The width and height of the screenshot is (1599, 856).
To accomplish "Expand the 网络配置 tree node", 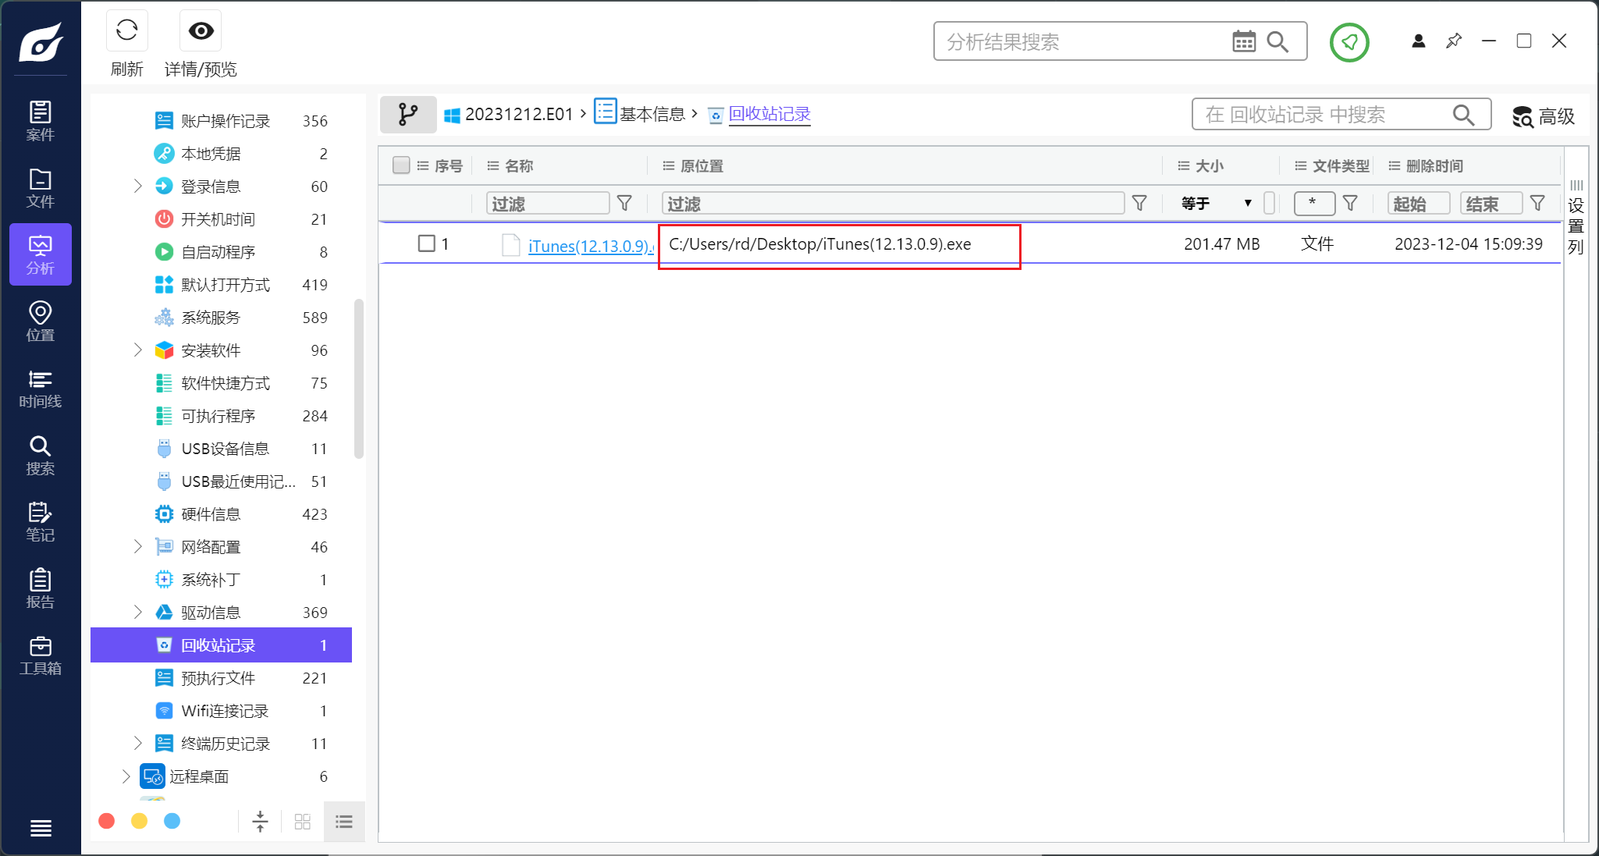I will coord(137,547).
